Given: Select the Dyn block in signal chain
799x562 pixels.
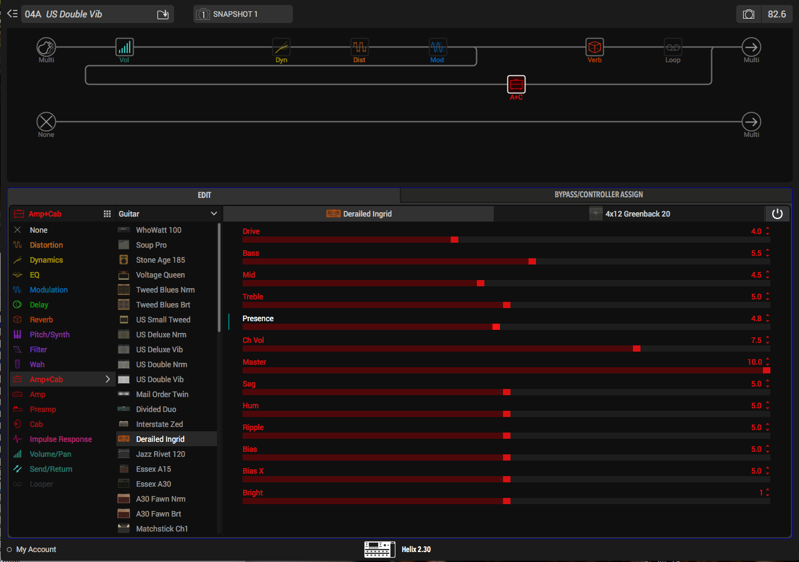Looking at the screenshot, I should click(282, 47).
